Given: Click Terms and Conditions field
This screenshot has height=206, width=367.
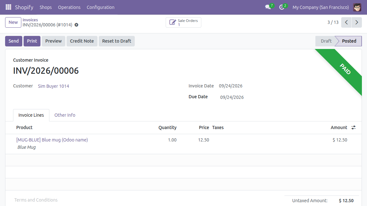Looking at the screenshot, I should click(x=36, y=200).
